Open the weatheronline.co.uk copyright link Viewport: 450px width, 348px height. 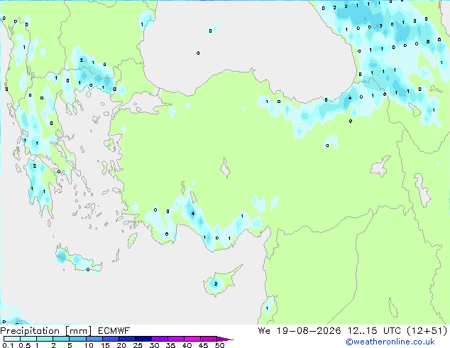(x=390, y=342)
